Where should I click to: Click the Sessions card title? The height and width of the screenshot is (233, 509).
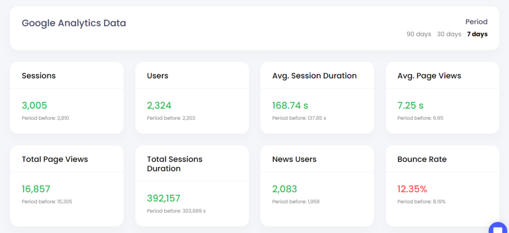point(39,76)
